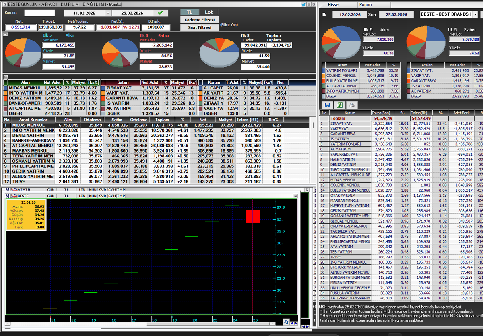Viewport: 483px width, 336px height.
Task: Sort by Araci Kurumlar column header
Action: point(33,120)
